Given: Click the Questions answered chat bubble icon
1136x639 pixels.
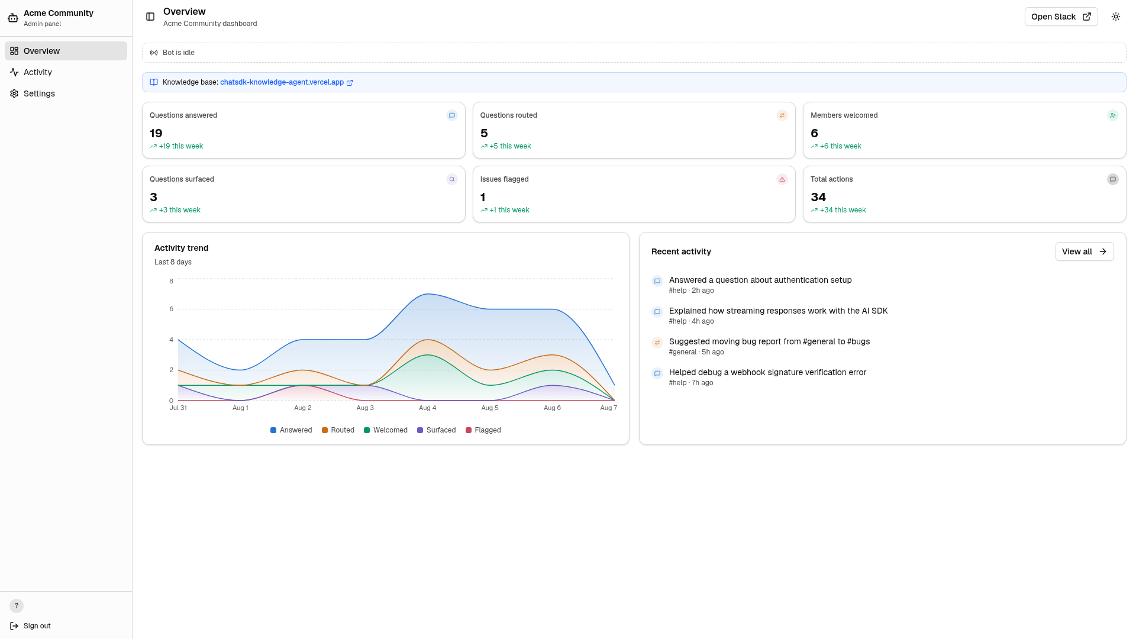Looking at the screenshot, I should pyautogui.click(x=452, y=115).
